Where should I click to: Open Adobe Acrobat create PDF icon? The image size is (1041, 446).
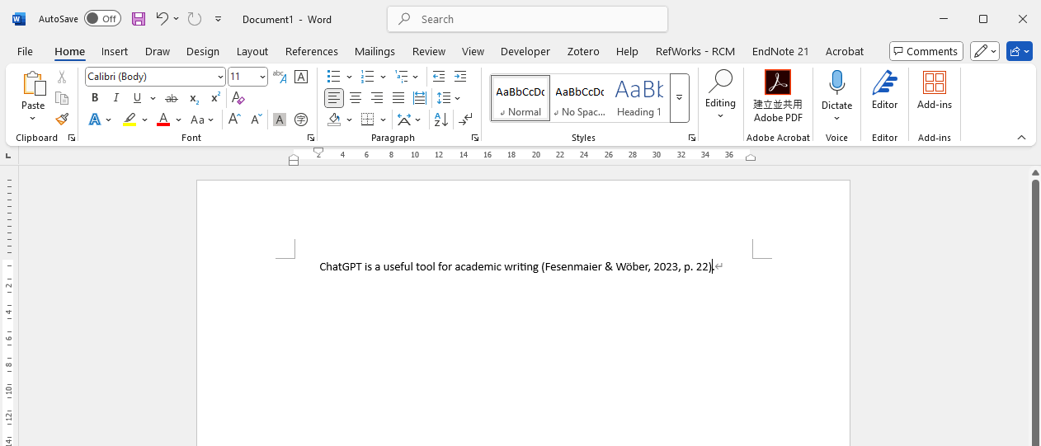pyautogui.click(x=777, y=82)
